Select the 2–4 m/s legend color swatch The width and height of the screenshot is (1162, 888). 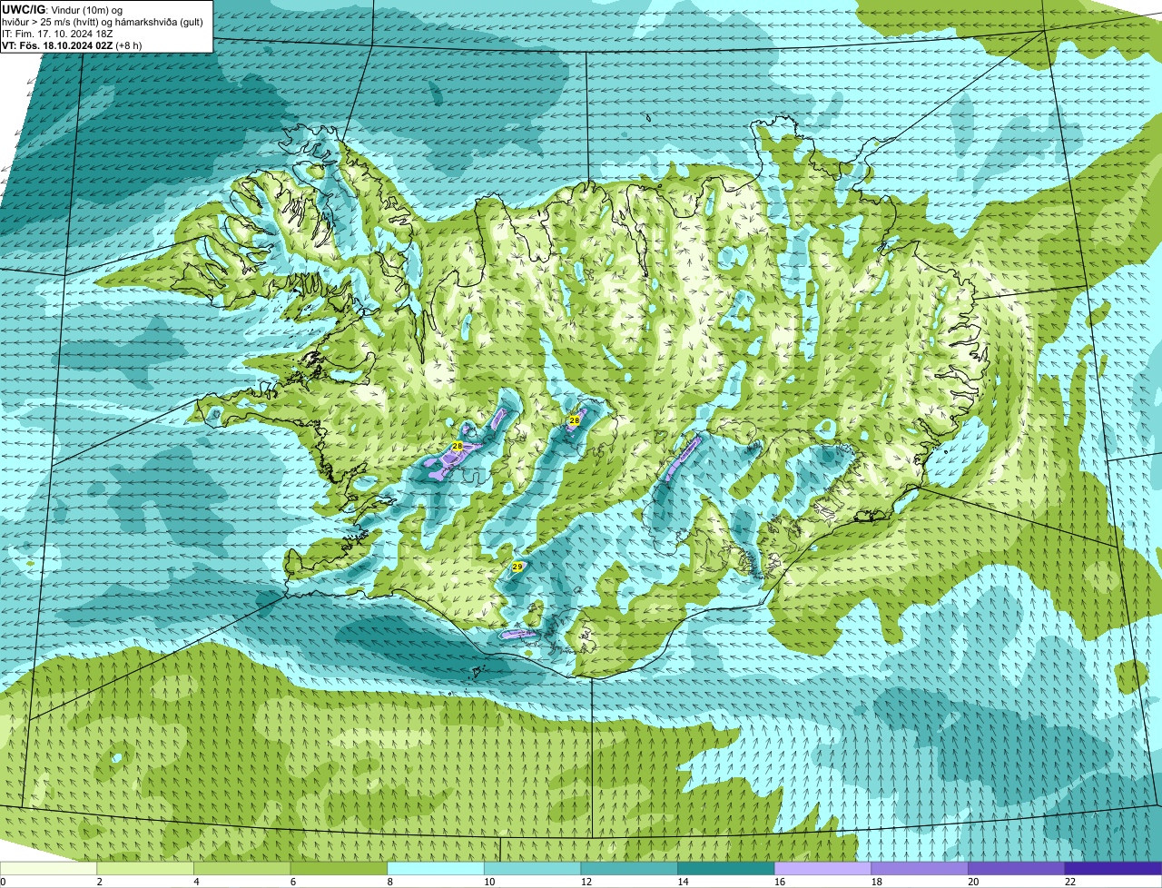click(x=145, y=868)
